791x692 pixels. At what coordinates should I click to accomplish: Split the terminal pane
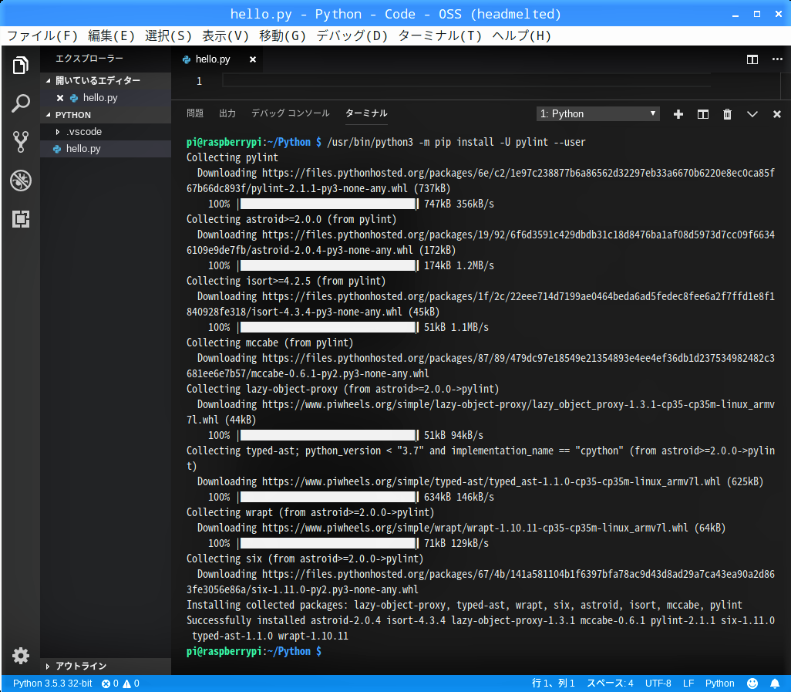coord(702,114)
